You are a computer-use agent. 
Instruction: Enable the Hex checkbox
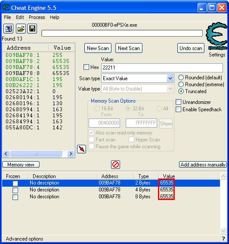coord(86,67)
